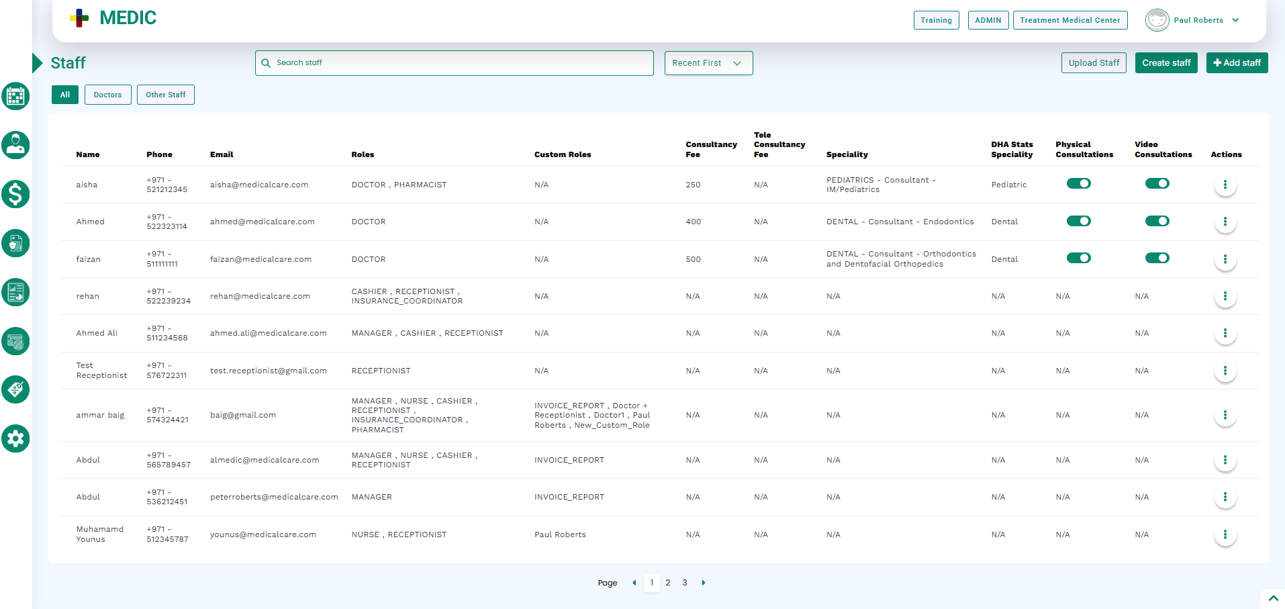Click the MEDIC cross logo
The image size is (1285, 609).
click(79, 18)
